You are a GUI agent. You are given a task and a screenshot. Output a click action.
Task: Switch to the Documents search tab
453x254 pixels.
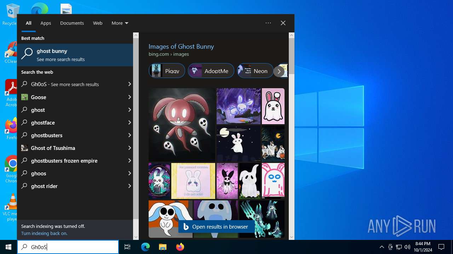[72, 23]
